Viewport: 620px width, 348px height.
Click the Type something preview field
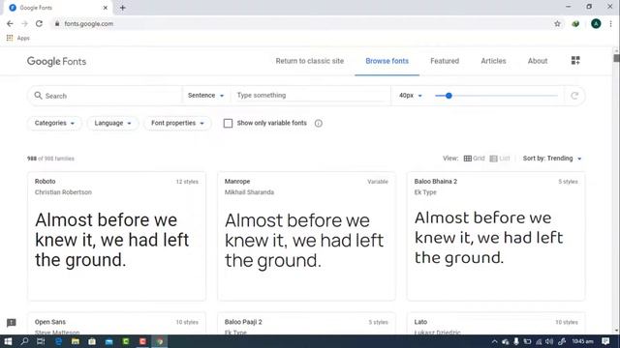coord(310,96)
